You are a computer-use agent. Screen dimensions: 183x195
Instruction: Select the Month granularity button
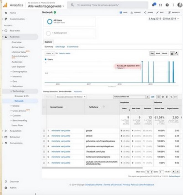164,53
